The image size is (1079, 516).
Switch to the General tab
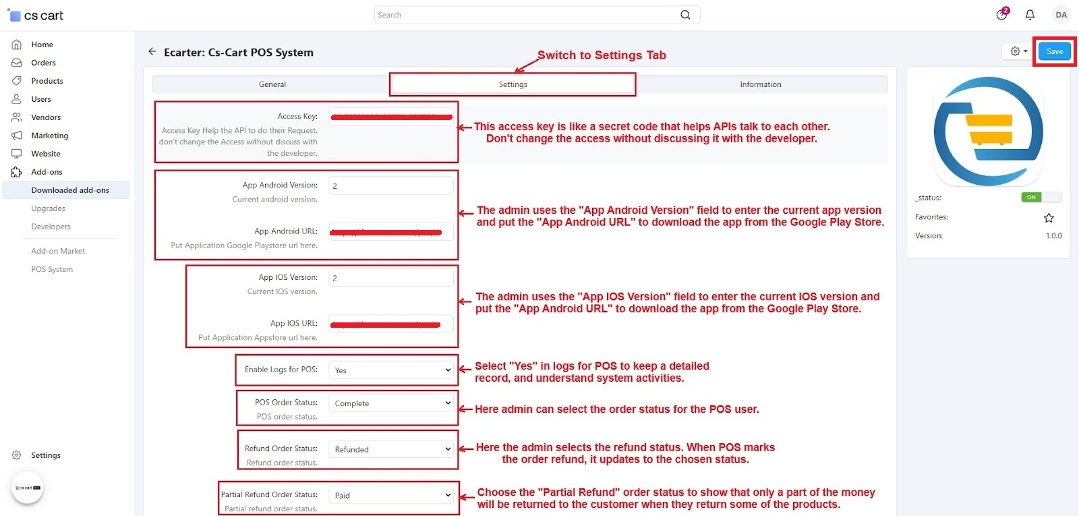[x=272, y=84]
